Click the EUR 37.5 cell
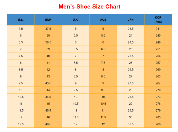This screenshot has height=132, width=178. pyautogui.click(x=48, y=29)
